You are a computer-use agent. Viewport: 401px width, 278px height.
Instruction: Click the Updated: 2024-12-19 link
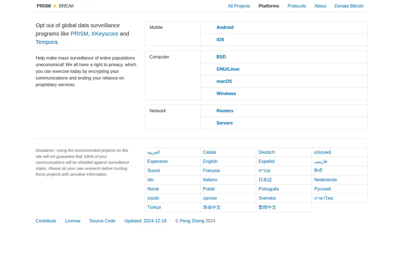tap(145, 221)
